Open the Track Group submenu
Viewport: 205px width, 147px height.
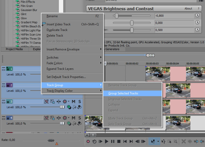pos(72,85)
